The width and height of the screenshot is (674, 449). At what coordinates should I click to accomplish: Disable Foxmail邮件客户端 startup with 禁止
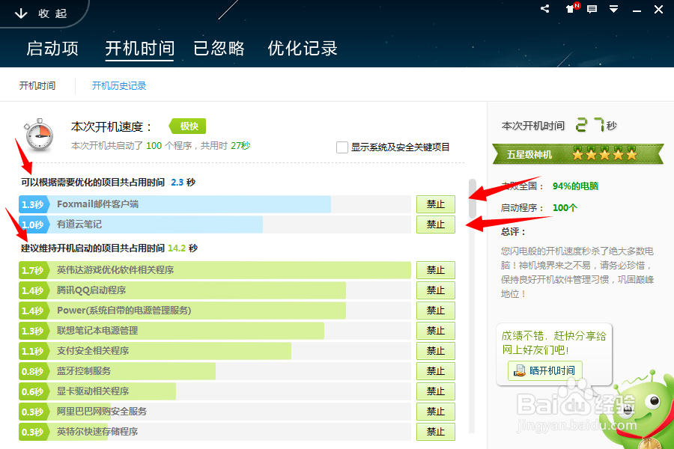pyautogui.click(x=435, y=204)
